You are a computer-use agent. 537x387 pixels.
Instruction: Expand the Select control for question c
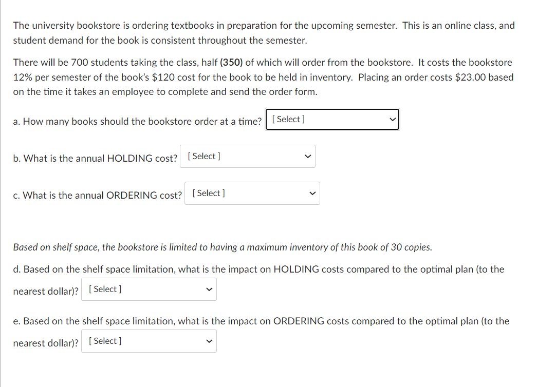[252, 193]
